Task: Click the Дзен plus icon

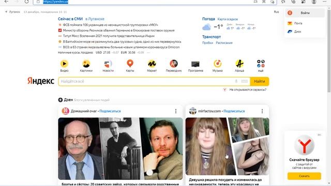Action: pos(61,100)
